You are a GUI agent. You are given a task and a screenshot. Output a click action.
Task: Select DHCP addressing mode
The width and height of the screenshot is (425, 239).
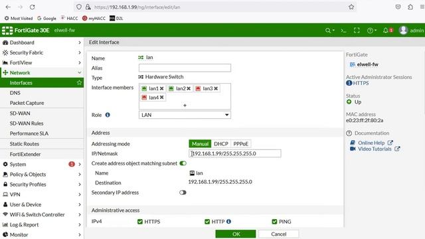221,144
